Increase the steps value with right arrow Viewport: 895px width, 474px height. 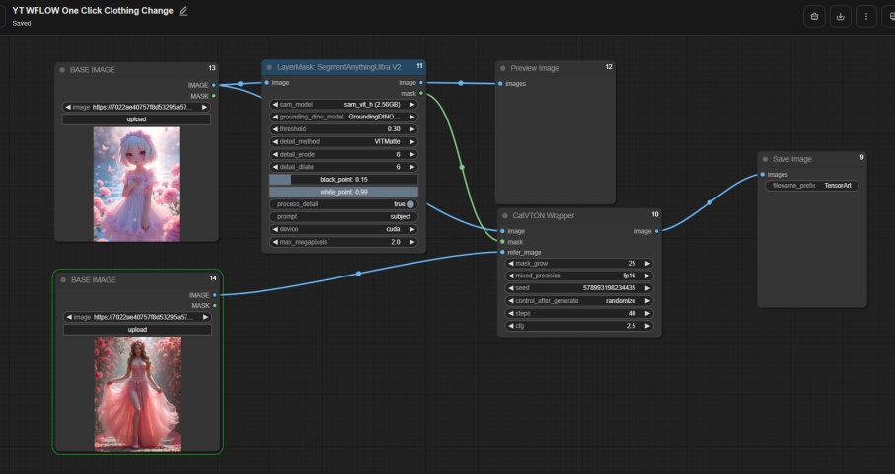pos(647,313)
